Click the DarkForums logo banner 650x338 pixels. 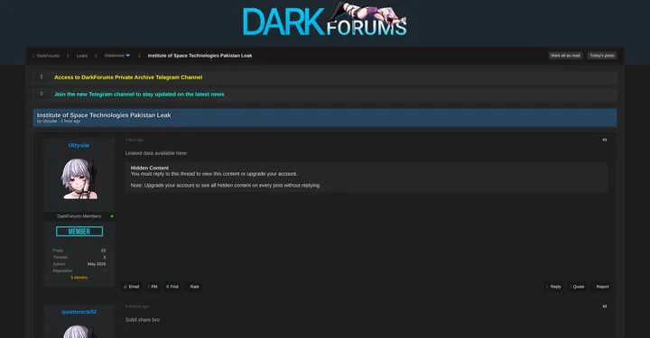pos(325,20)
